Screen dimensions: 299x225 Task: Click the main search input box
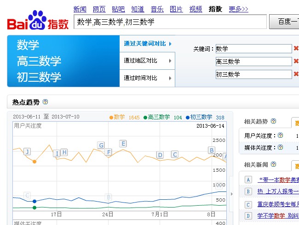pyautogui.click(x=170, y=22)
